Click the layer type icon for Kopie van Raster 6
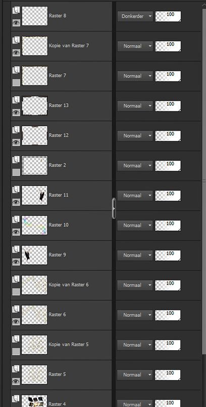206x407 pixels. pos(16,279)
